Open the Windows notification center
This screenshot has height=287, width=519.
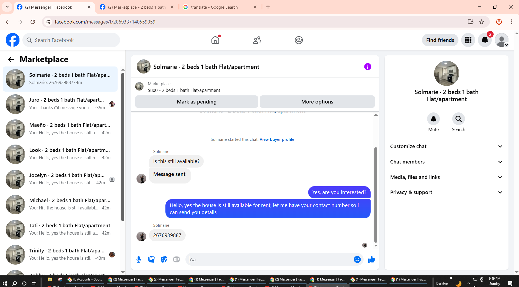(510, 283)
